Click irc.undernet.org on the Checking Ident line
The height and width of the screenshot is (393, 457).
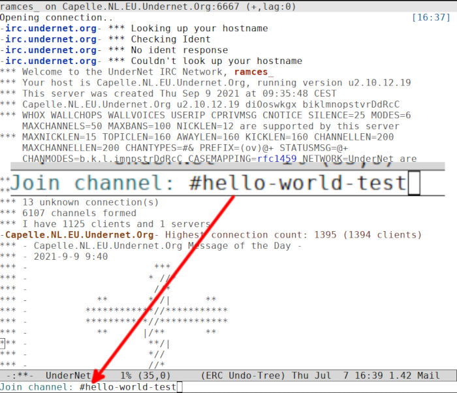click(51, 39)
